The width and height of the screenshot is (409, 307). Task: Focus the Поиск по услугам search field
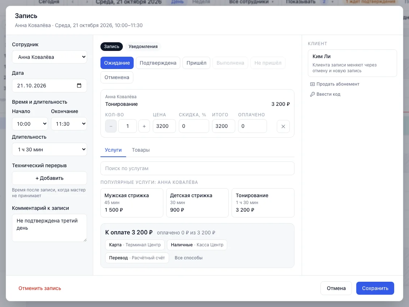(197, 169)
